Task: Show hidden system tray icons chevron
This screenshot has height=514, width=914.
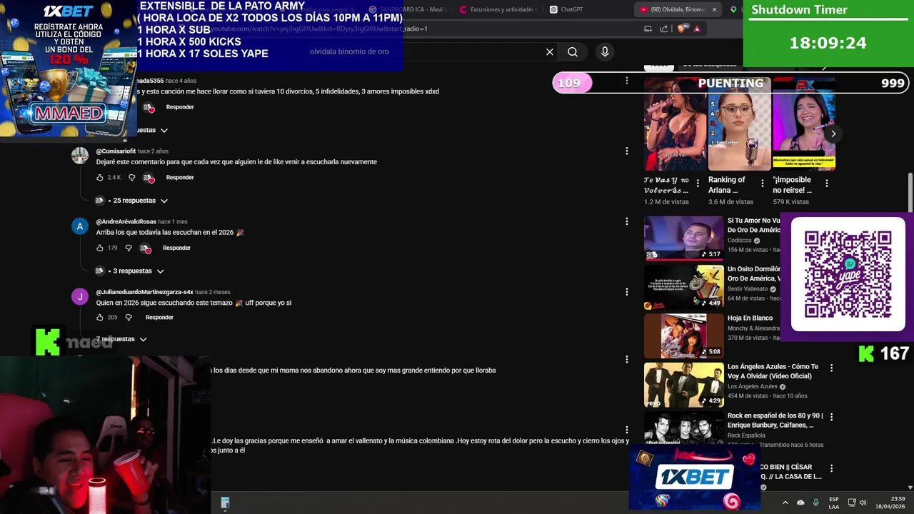Action: point(785,503)
